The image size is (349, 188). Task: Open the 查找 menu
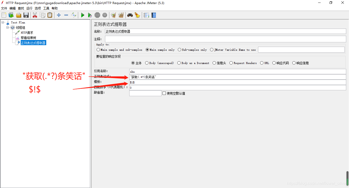(21, 8)
